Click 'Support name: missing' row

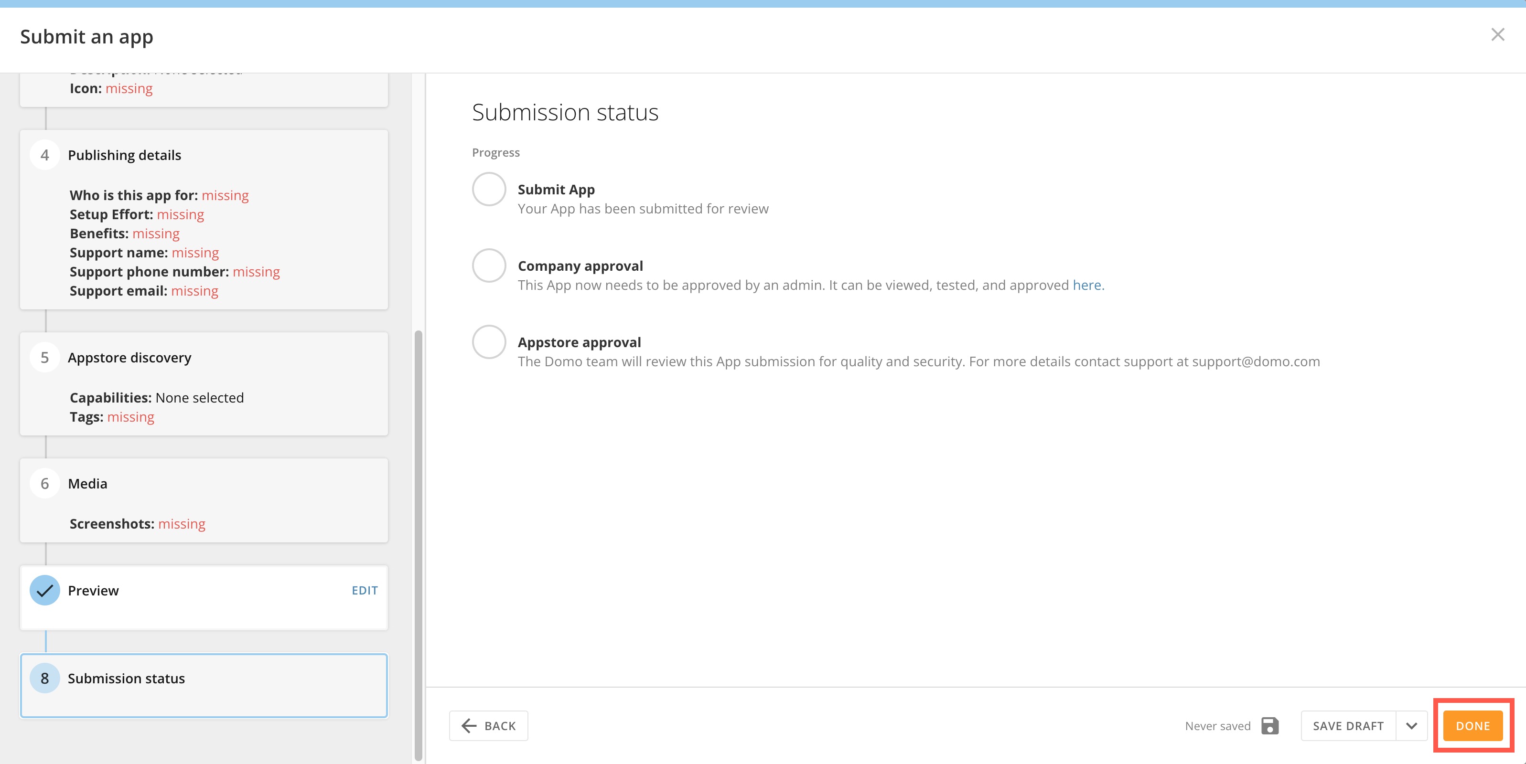pyautogui.click(x=144, y=253)
